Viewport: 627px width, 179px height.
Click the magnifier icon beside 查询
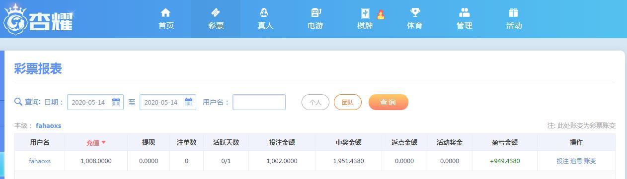coord(18,102)
